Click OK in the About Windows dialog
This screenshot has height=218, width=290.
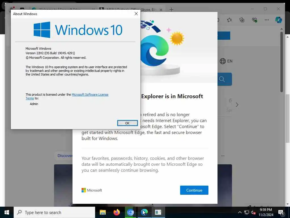click(127, 123)
